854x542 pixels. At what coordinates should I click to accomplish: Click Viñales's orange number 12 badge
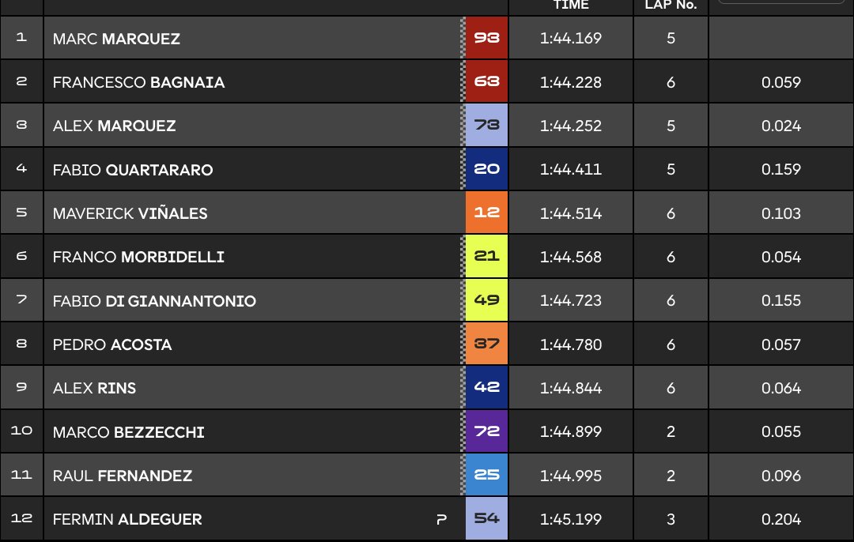pyautogui.click(x=486, y=213)
